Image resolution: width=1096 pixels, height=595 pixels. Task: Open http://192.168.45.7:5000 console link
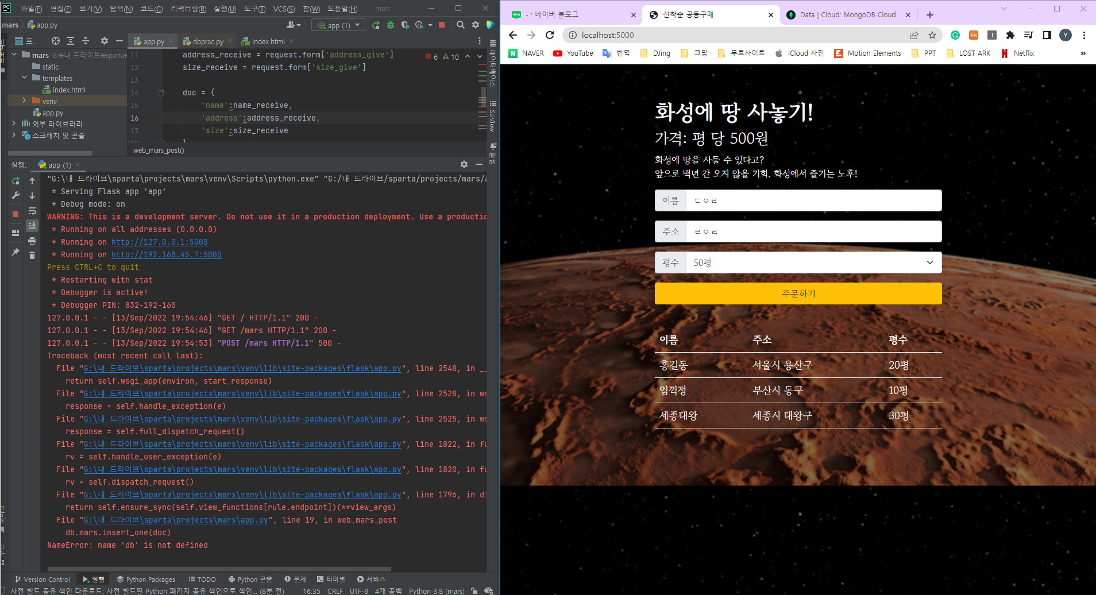point(166,254)
